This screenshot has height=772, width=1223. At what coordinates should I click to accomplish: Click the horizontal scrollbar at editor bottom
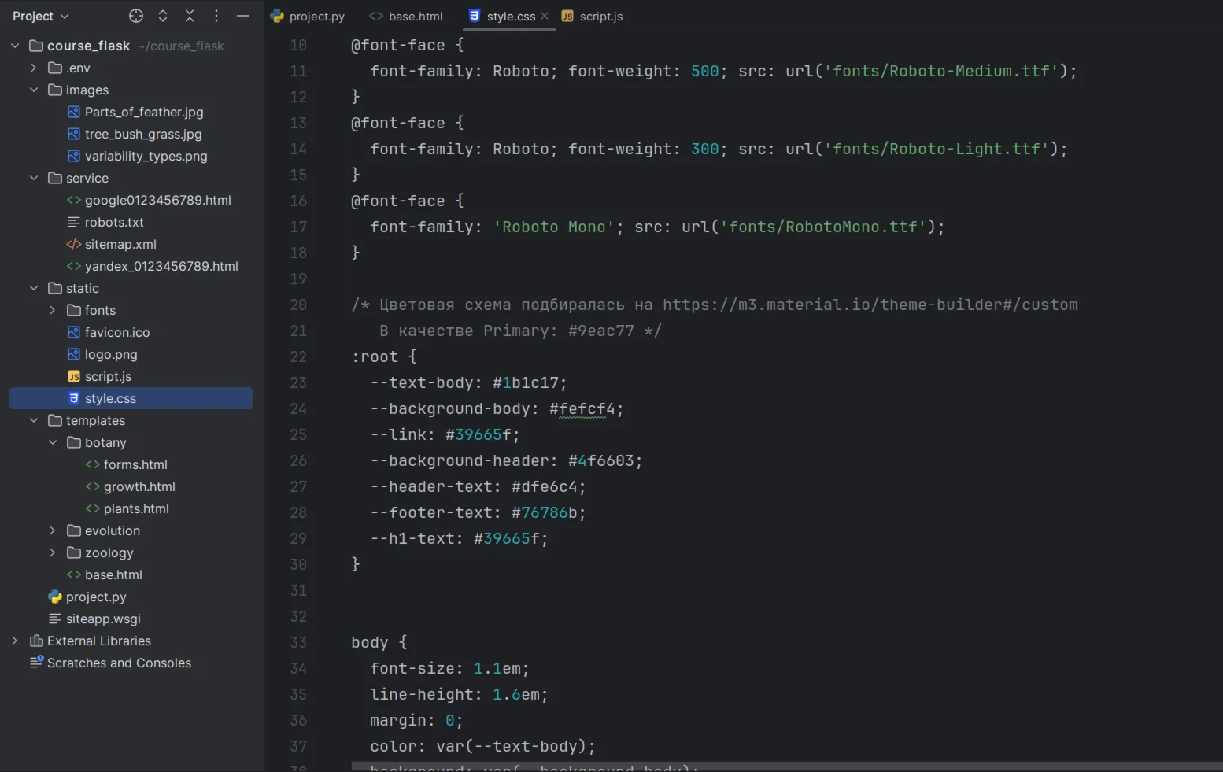785,766
